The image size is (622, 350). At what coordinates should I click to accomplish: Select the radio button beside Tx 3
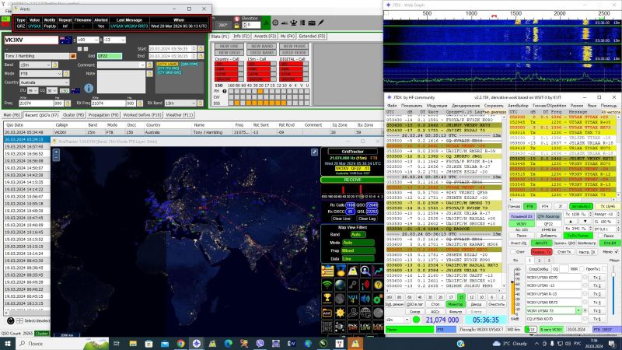click(x=585, y=294)
